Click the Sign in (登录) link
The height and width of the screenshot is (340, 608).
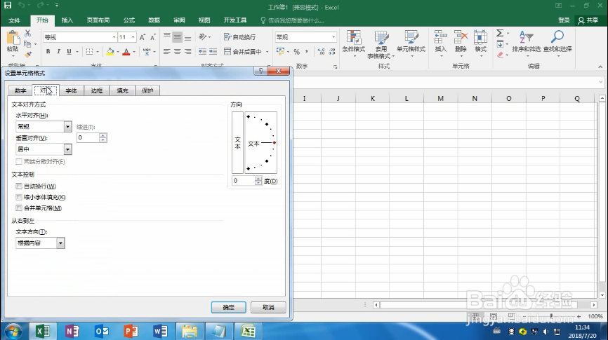pyautogui.click(x=564, y=20)
